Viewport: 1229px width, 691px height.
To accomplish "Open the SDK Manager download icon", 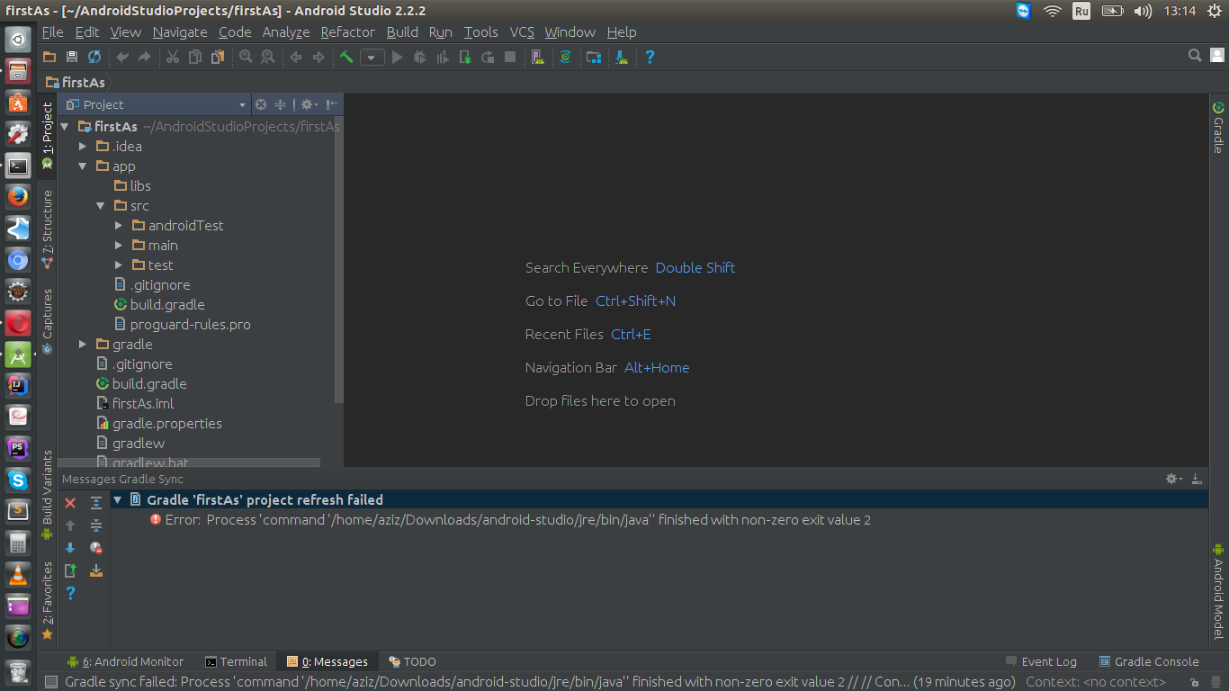I will tap(621, 57).
